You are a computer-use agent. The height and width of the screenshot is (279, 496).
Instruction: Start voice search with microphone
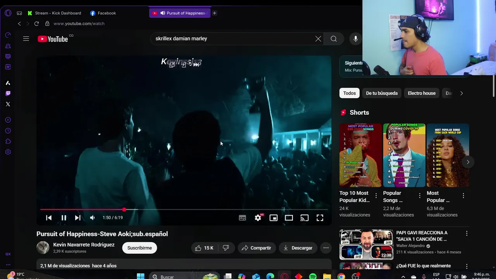click(x=355, y=39)
